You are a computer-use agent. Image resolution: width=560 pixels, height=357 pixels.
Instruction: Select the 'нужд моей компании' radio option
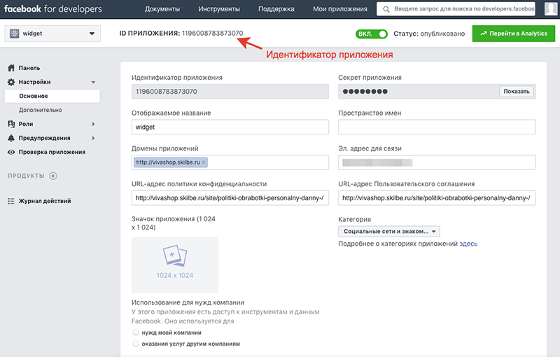click(136, 332)
